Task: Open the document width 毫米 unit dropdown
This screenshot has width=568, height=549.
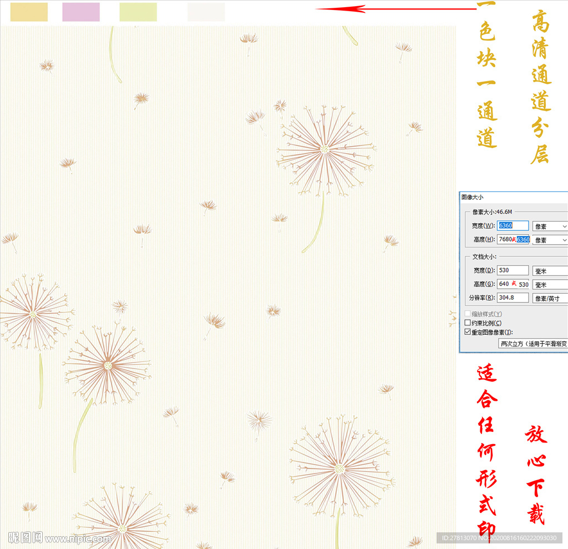Action: [x=550, y=271]
